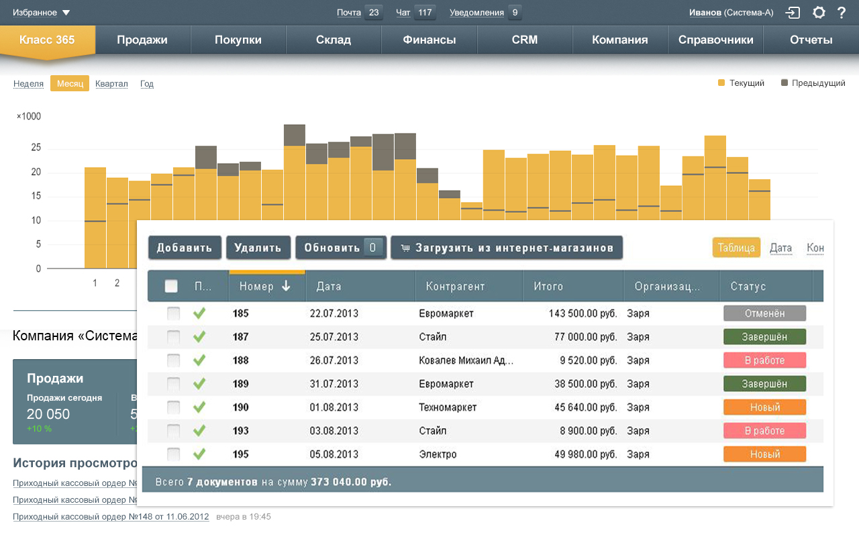Open the Отчеты main menu

pyautogui.click(x=811, y=40)
